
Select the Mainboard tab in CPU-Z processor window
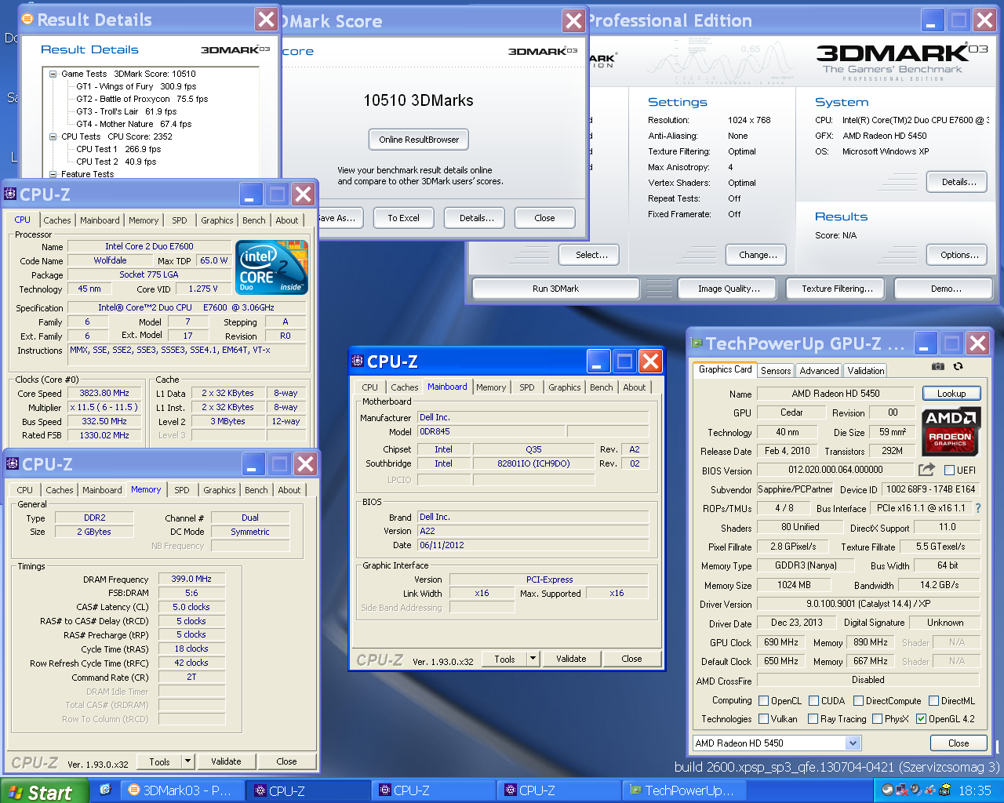(x=100, y=220)
